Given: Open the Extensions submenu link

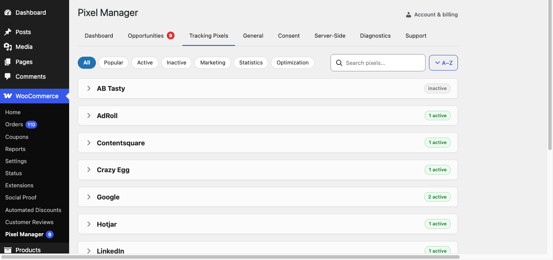Looking at the screenshot, I should pos(19,185).
